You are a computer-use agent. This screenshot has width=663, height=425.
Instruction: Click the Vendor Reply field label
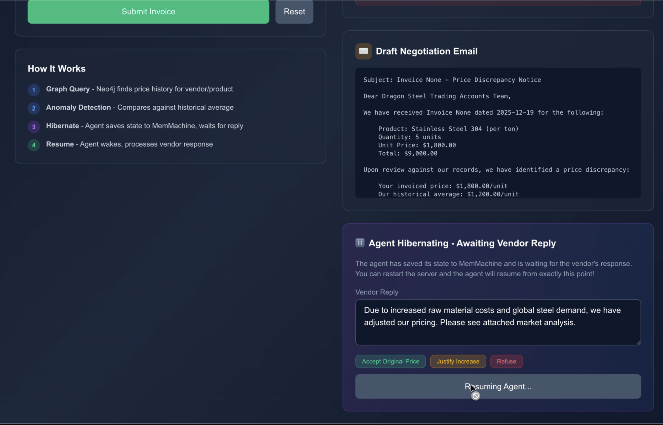(377, 292)
